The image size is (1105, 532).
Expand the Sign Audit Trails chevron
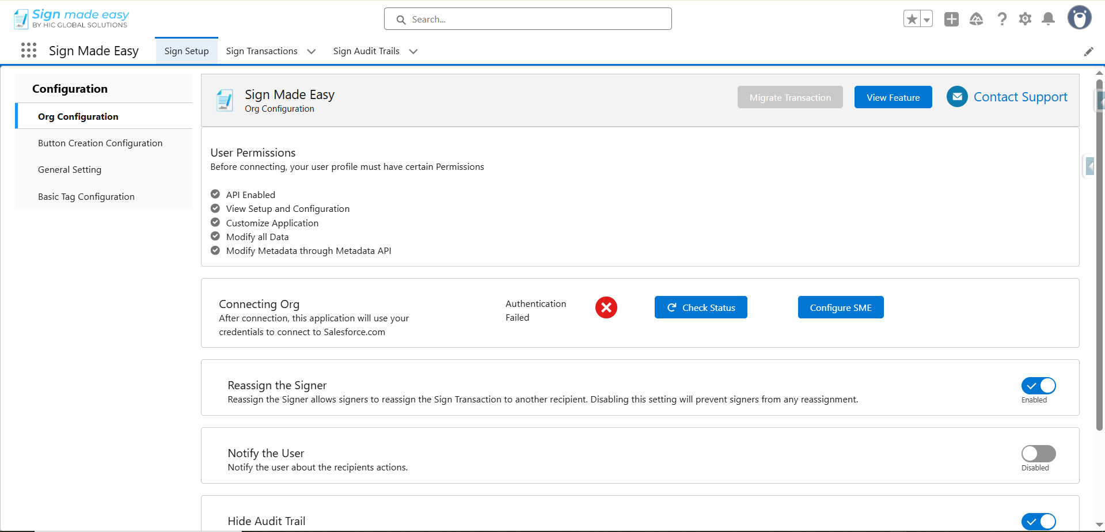click(x=413, y=51)
